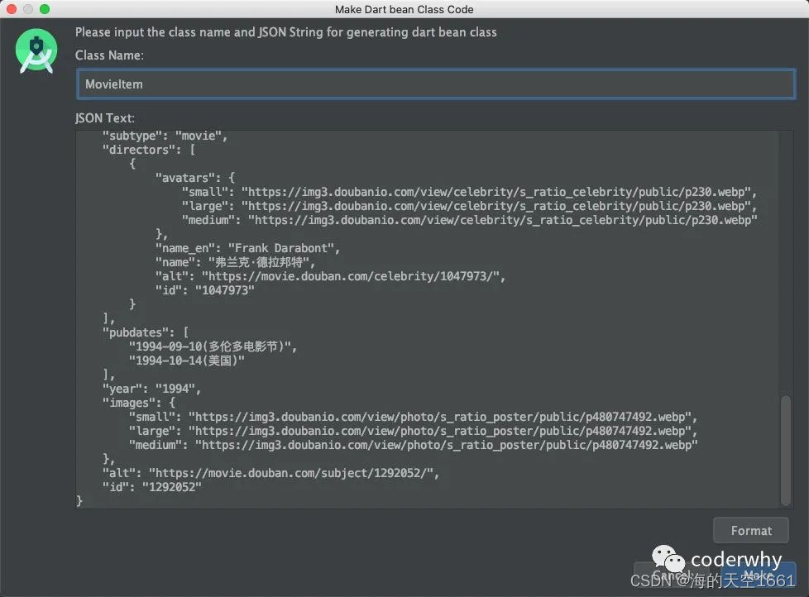Click the "avatars": { line
Screen dimensions: 809x597
coord(195,178)
